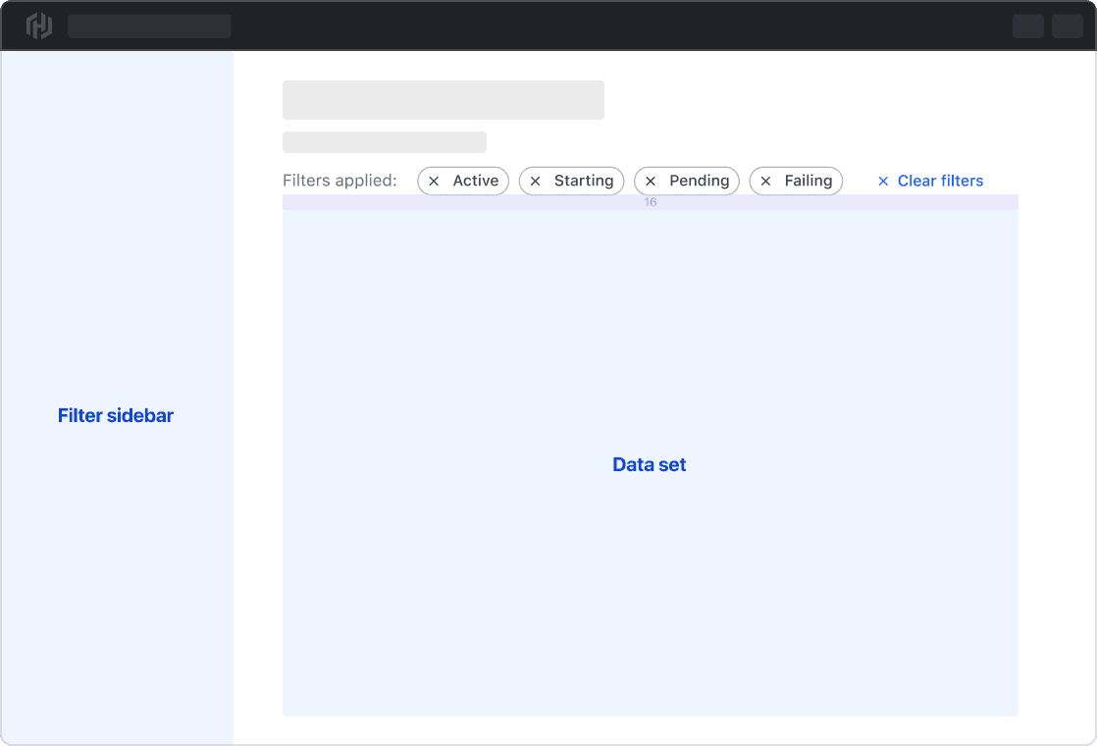Remove the Starting filter via its X icon

535,181
